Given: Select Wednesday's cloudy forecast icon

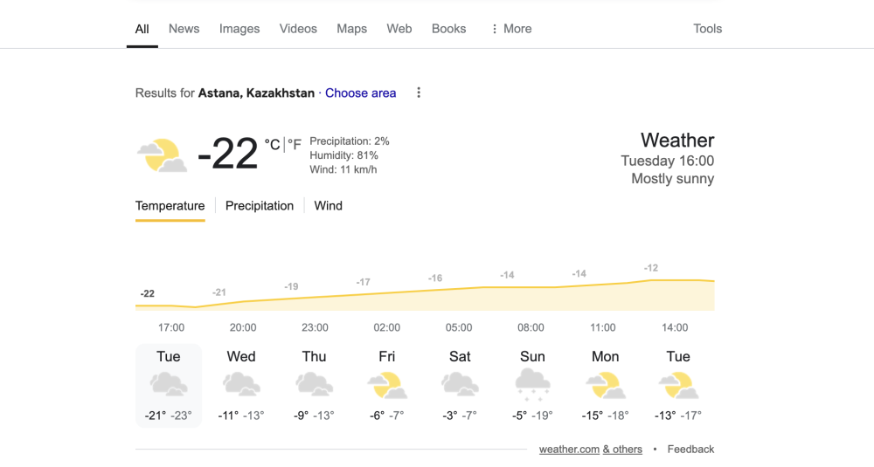Looking at the screenshot, I should pyautogui.click(x=241, y=385).
